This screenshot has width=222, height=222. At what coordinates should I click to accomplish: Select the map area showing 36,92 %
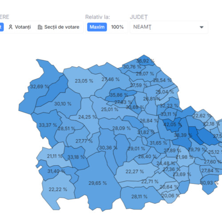click(x=145, y=61)
